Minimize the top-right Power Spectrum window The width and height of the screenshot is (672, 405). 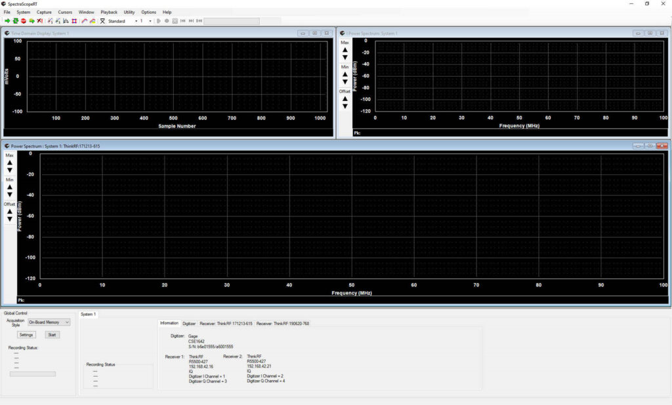pyautogui.click(x=638, y=33)
